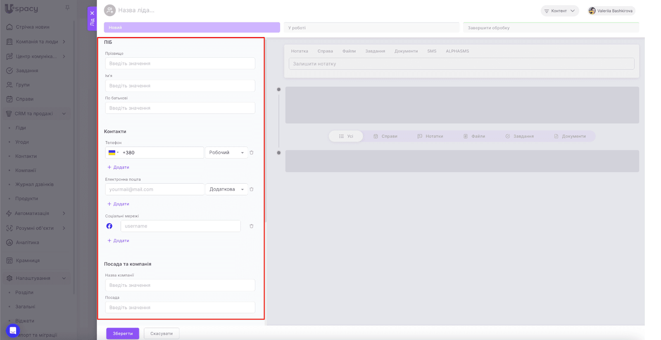Open Ліди in the sidebar
The width and height of the screenshot is (661, 340).
[21, 128]
